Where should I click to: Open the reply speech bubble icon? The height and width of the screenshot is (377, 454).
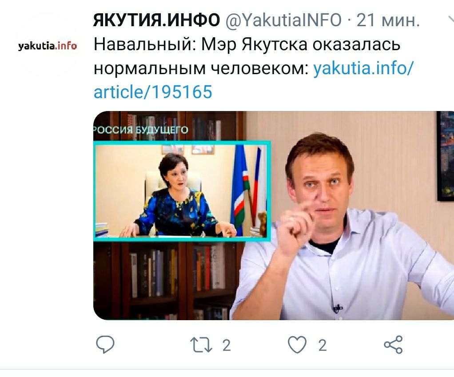[105, 344]
